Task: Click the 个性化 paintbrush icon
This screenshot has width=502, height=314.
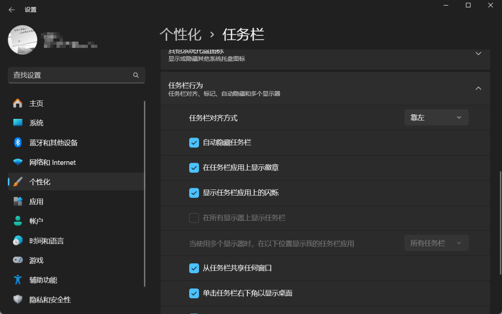Action: 17,182
